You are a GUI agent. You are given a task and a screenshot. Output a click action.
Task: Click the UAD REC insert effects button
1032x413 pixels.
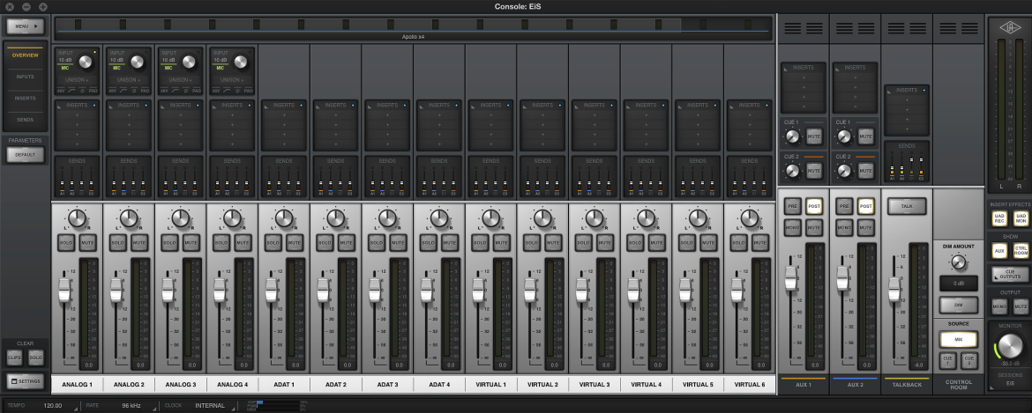(999, 219)
